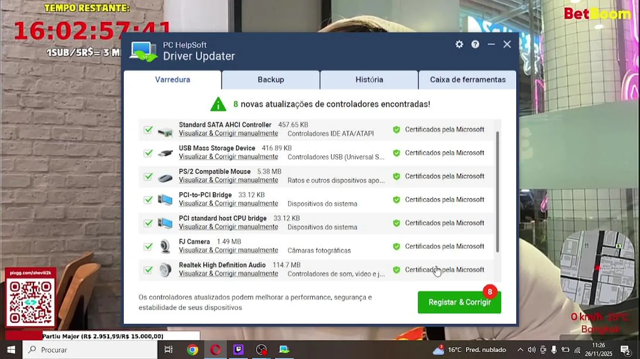Click green shield in PS/2 Mouse row
Viewport: 640px width, 359px height.
click(396, 177)
